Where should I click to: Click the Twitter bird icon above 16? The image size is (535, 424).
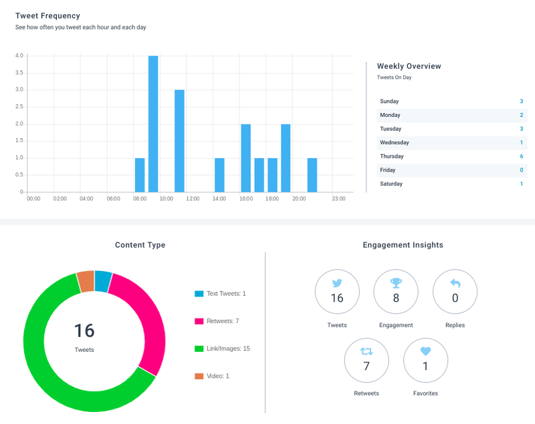337,282
